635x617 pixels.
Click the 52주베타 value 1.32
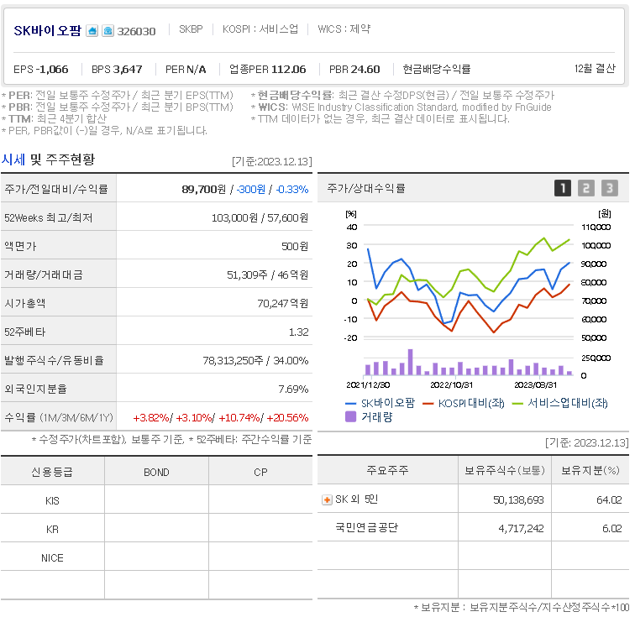click(298, 332)
